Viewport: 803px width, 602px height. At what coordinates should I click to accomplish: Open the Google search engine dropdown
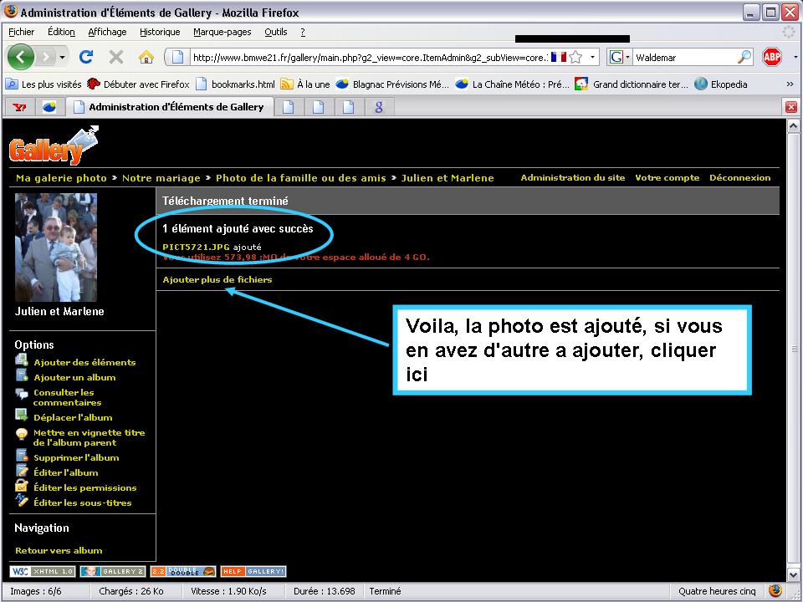tap(619, 57)
